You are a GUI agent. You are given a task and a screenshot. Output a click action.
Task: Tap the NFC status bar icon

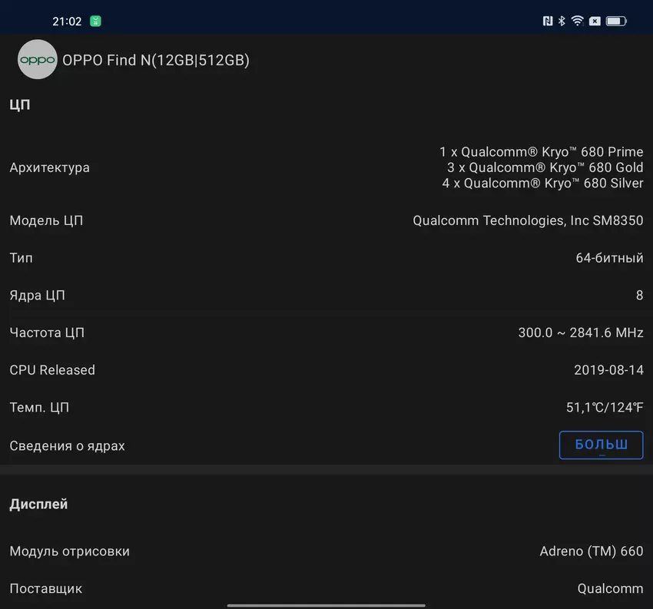click(x=547, y=22)
